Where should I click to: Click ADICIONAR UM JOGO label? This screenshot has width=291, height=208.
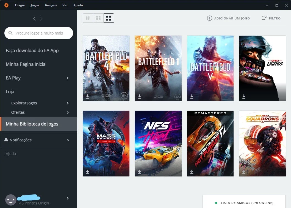coord(232,18)
